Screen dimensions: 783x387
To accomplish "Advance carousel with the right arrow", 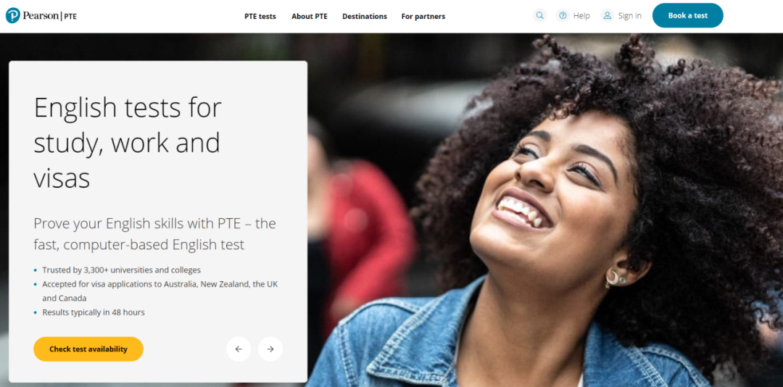I will pos(270,349).
